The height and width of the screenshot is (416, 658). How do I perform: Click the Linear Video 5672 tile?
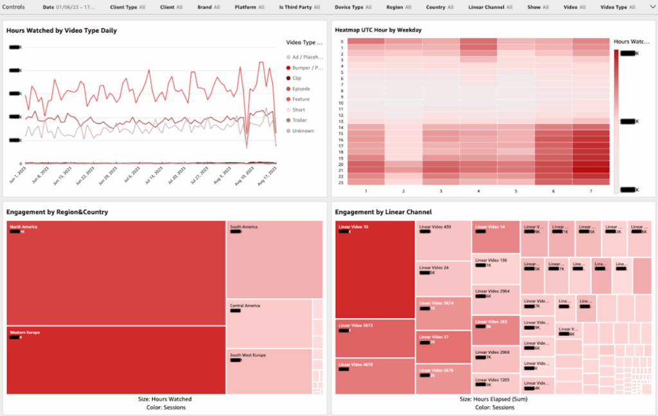coord(375,338)
